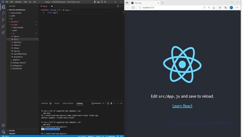Expand the top-level node_modules folder

[16, 13]
